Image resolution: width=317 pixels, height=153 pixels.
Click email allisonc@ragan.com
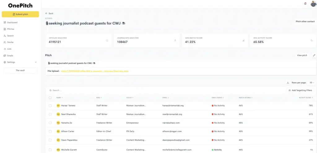[172, 131]
